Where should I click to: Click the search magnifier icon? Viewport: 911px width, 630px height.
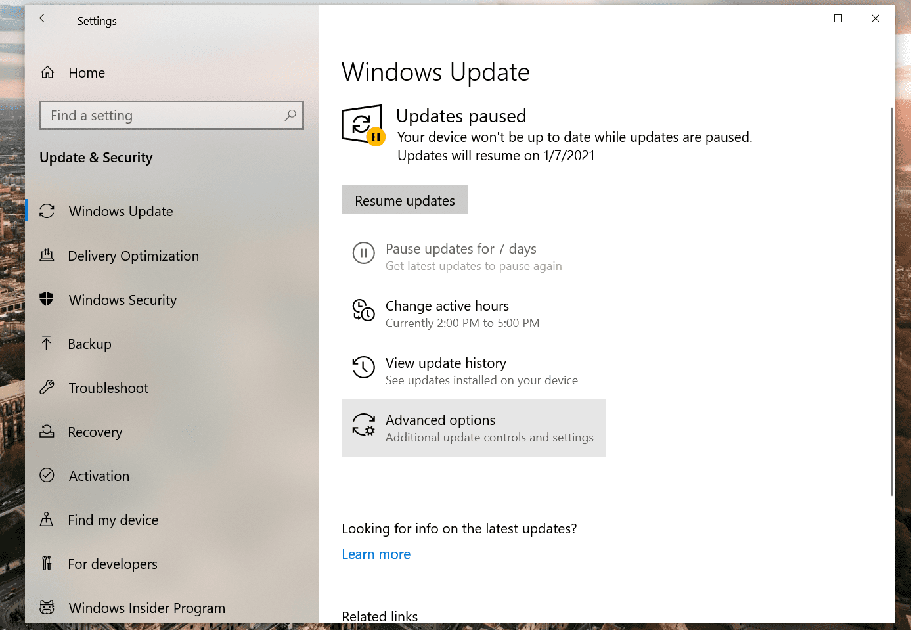[x=290, y=115]
